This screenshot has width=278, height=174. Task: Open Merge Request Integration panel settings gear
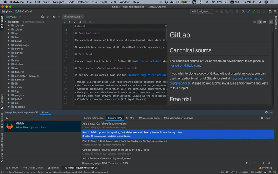(266, 112)
